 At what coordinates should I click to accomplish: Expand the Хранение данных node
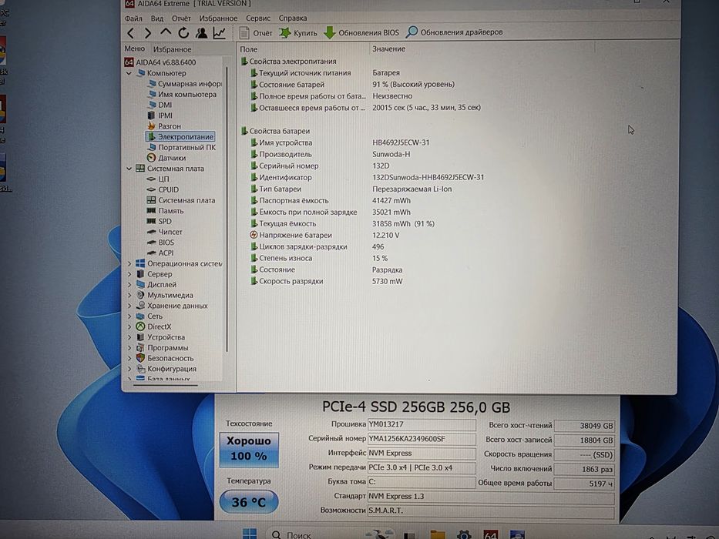click(x=129, y=306)
